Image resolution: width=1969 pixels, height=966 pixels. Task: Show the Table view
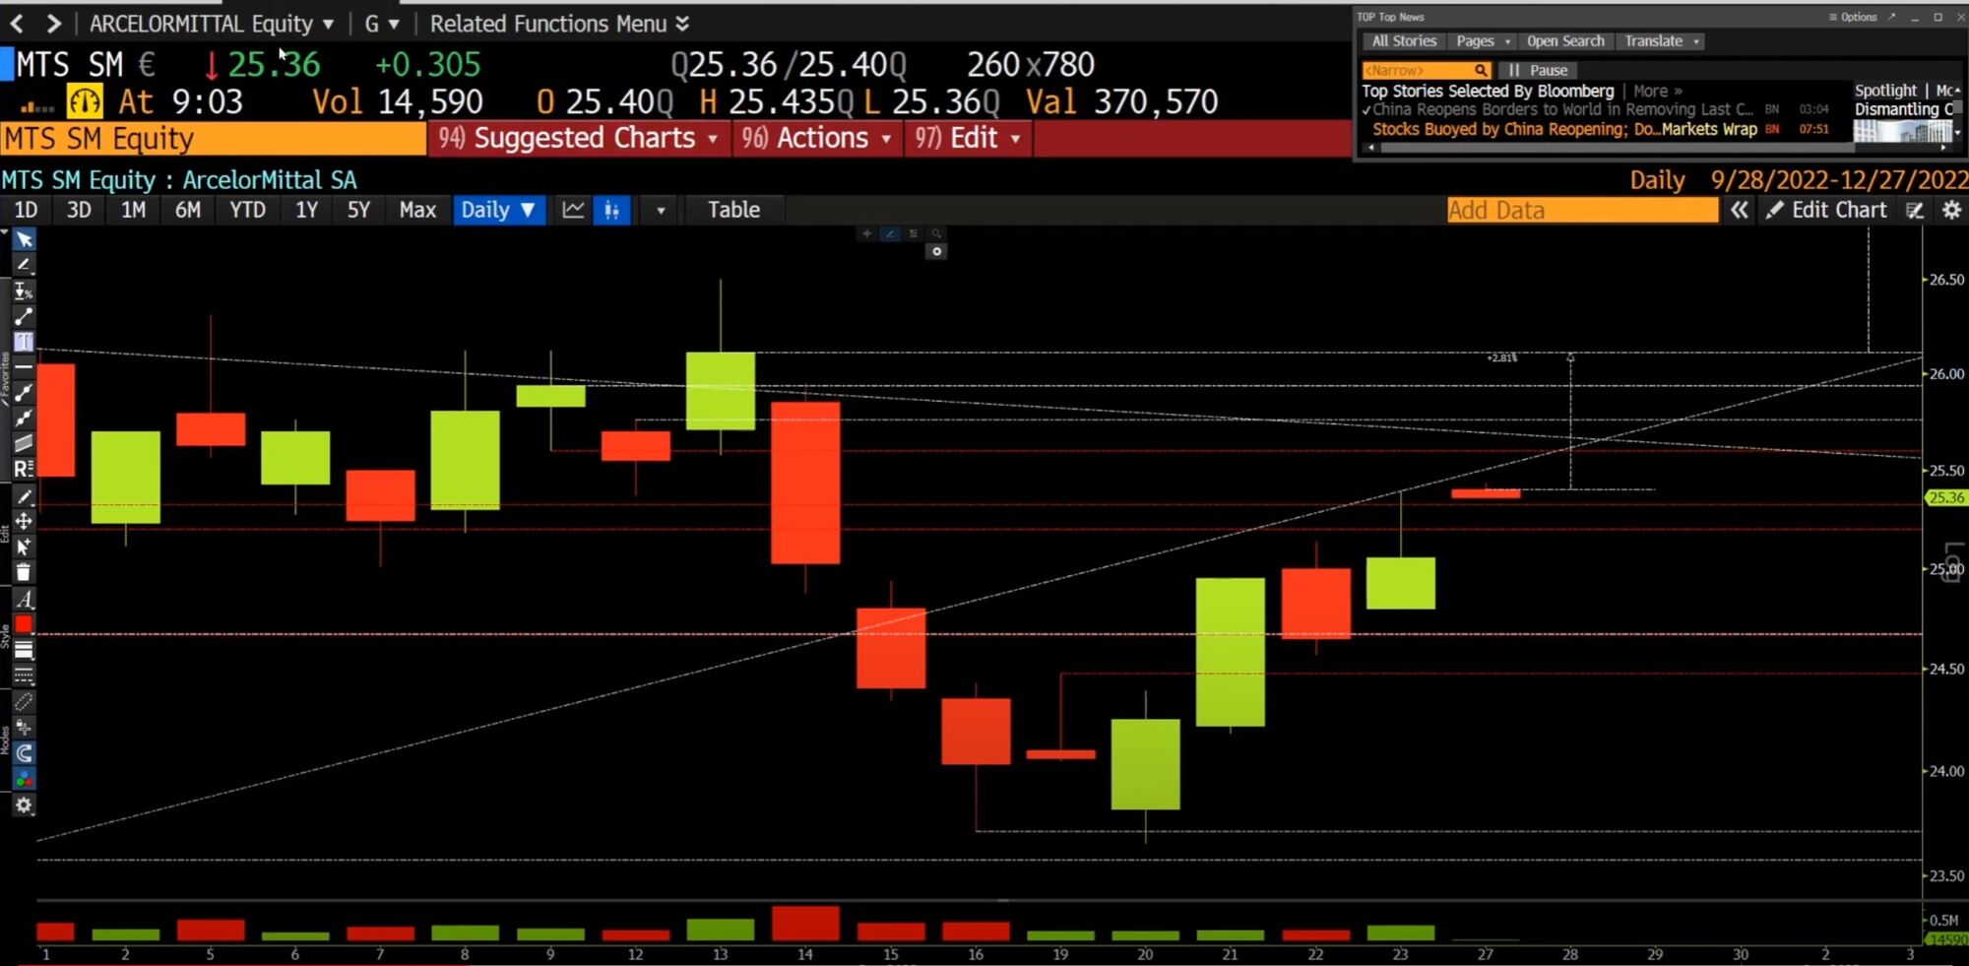(733, 210)
